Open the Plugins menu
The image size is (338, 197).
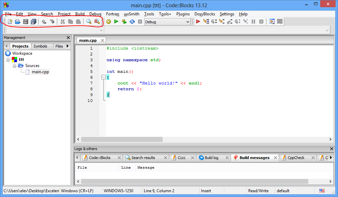pyautogui.click(x=183, y=14)
